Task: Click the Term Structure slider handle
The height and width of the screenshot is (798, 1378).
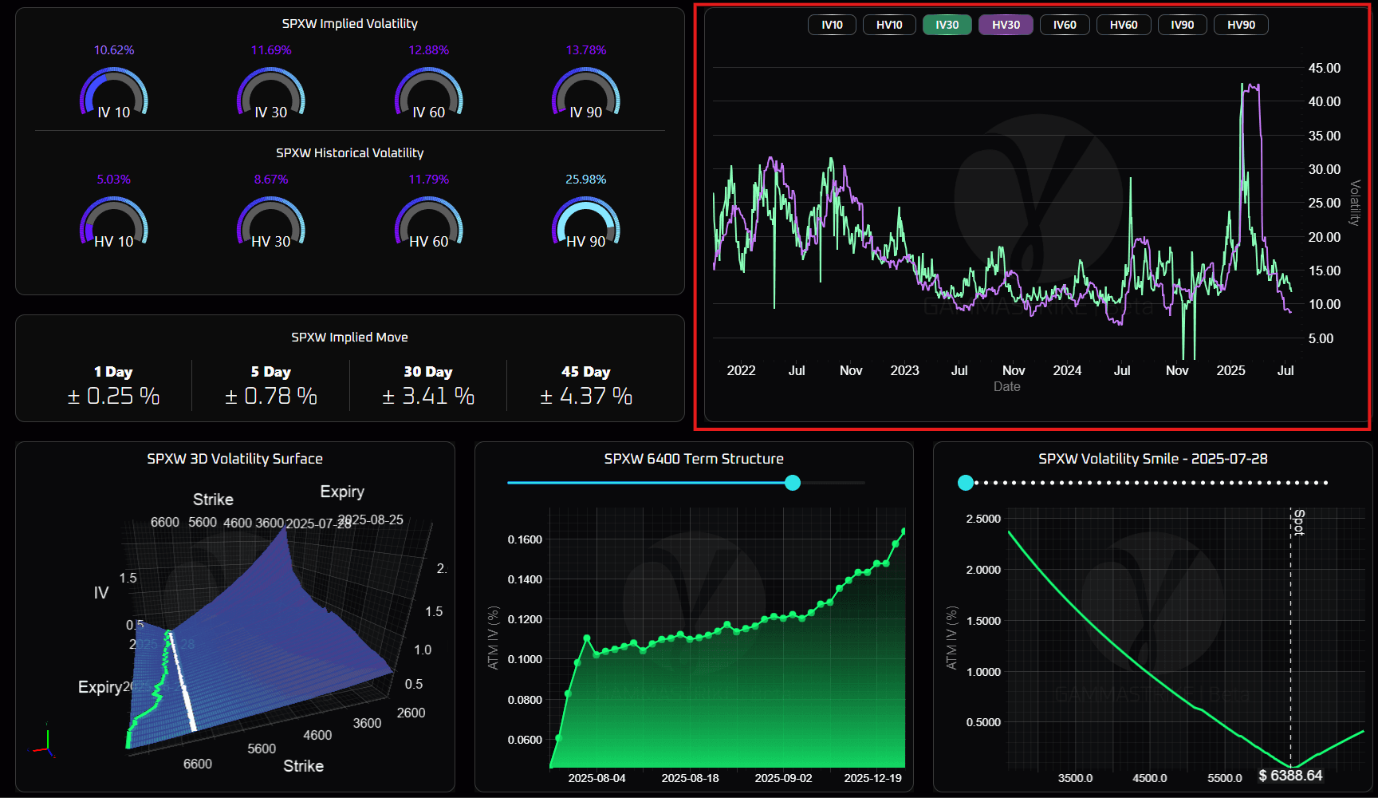Action: tap(793, 483)
